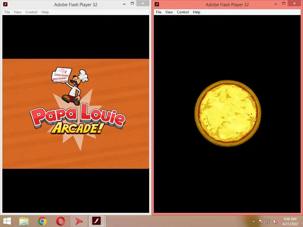This screenshot has height=227, width=303.
Task: Open File menu in left Flash Player window
Action: click(x=7, y=12)
